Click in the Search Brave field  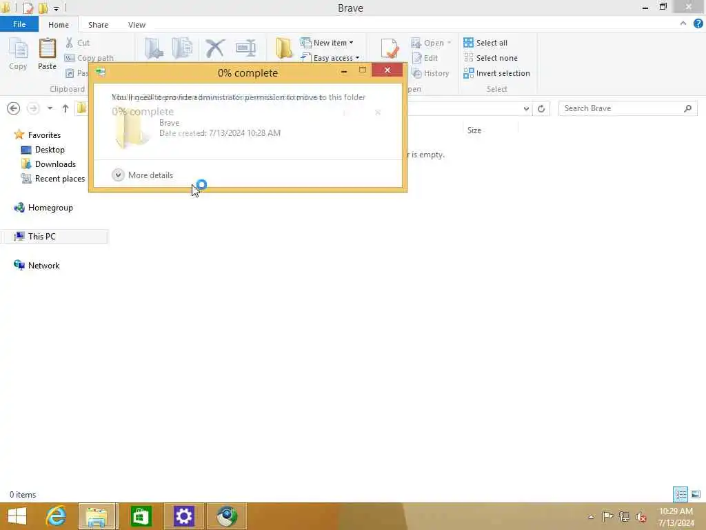coord(627,108)
